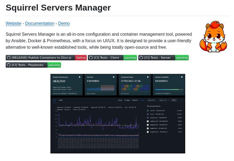Click the Services area chart

[x=101, y=88]
